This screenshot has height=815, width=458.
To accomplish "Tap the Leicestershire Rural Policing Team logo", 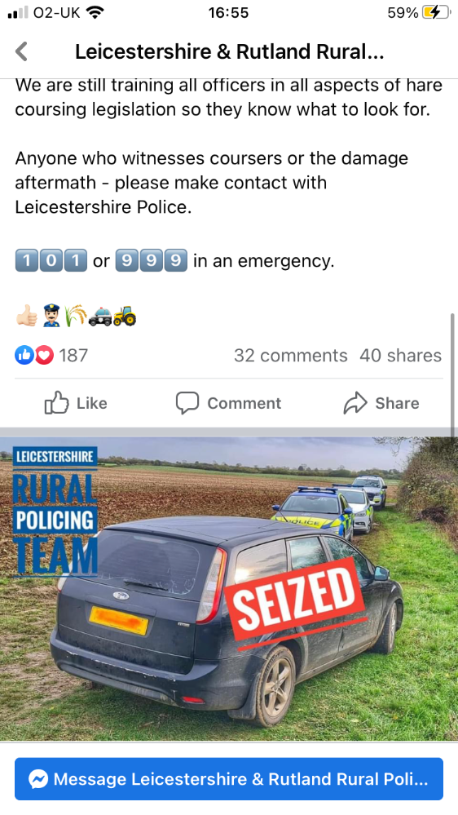I will [55, 512].
